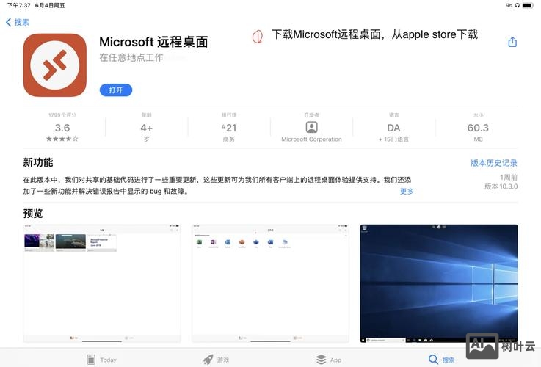Switch to the Today tab
Image resolution: width=541 pixels, height=367 pixels.
(101, 360)
